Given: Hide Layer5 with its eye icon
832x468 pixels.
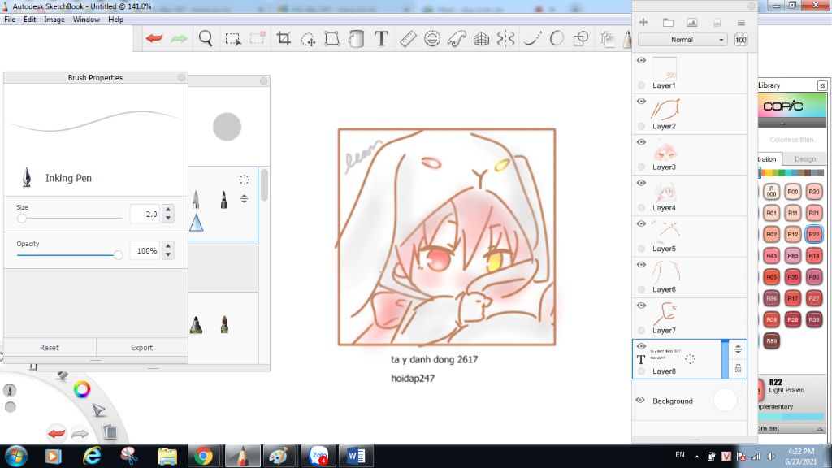Looking at the screenshot, I should click(x=641, y=224).
